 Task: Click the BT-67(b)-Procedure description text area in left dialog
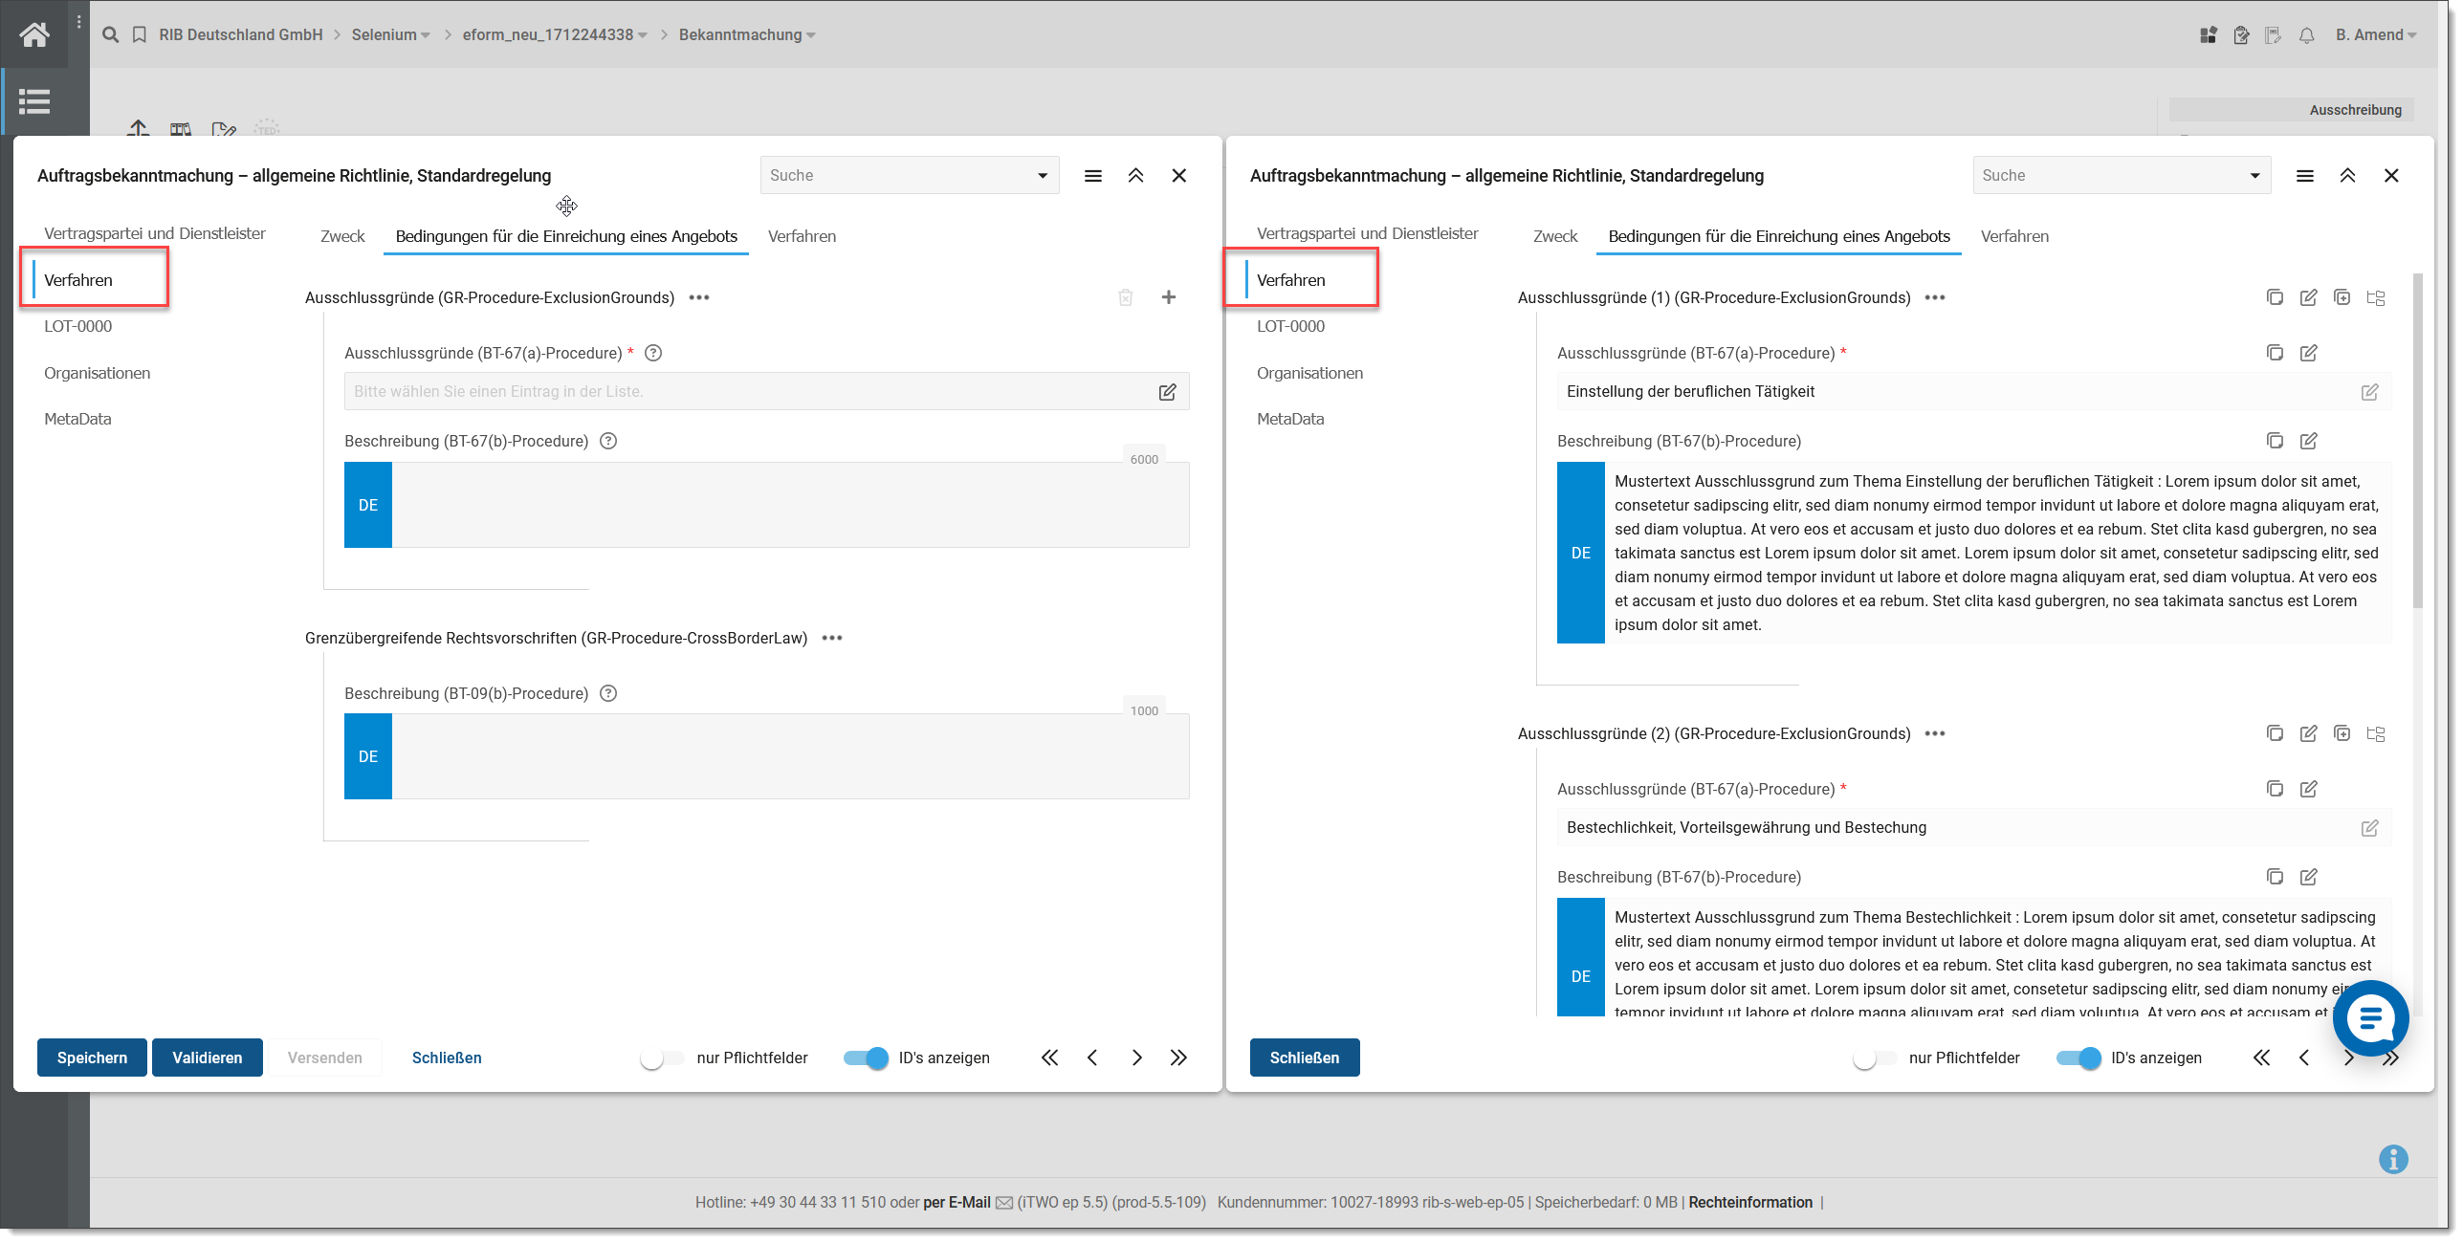pyautogui.click(x=790, y=505)
